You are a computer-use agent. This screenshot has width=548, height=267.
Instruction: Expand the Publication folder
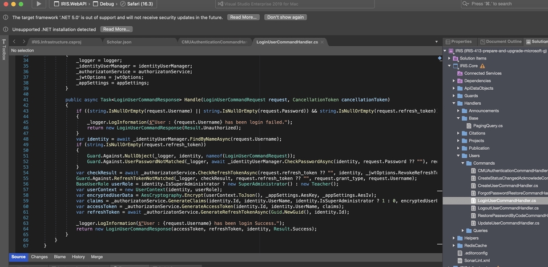click(458, 148)
